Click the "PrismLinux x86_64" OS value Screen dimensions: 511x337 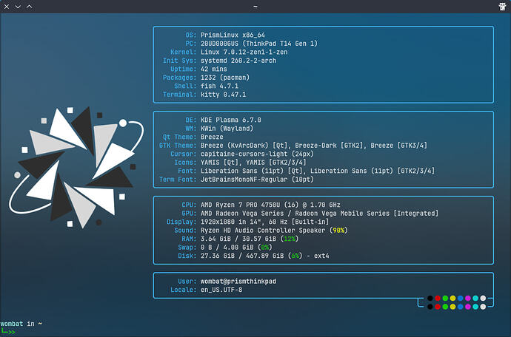click(233, 35)
